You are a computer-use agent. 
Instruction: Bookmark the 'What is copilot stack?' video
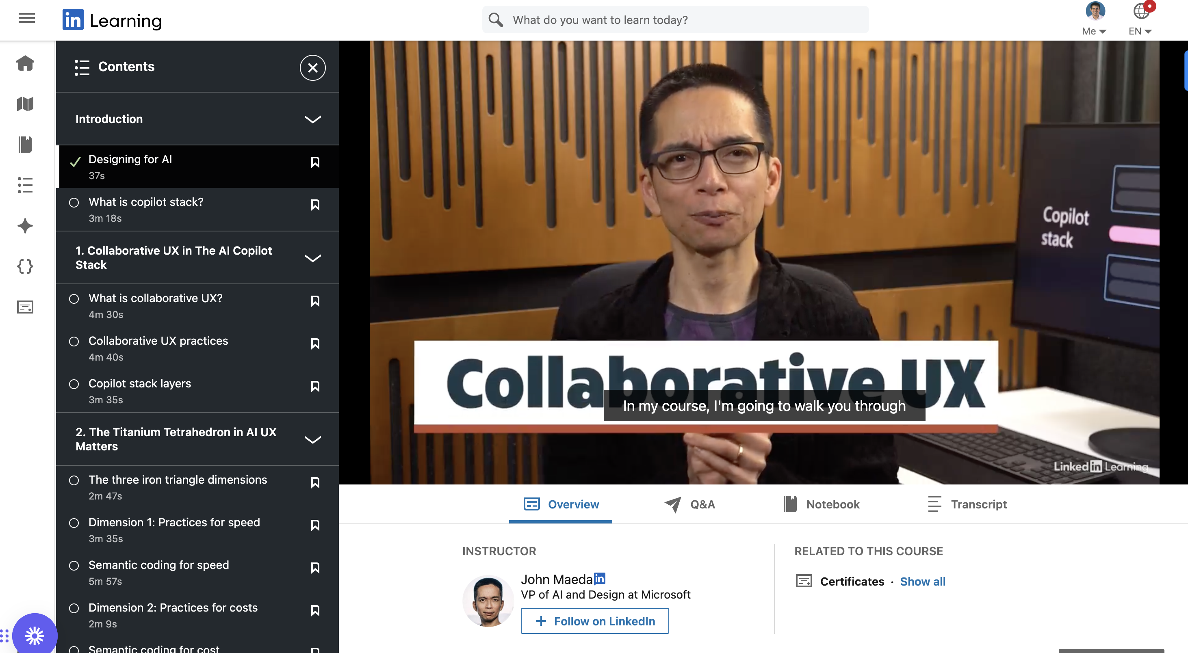click(x=315, y=205)
